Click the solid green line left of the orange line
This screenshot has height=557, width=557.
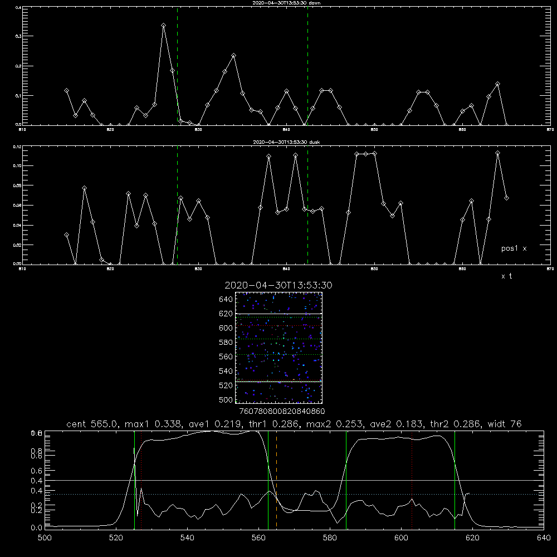click(268, 480)
